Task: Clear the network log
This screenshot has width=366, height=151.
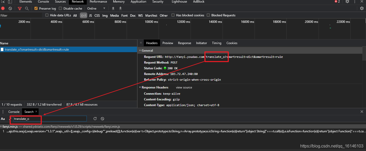Action: (x=10, y=8)
